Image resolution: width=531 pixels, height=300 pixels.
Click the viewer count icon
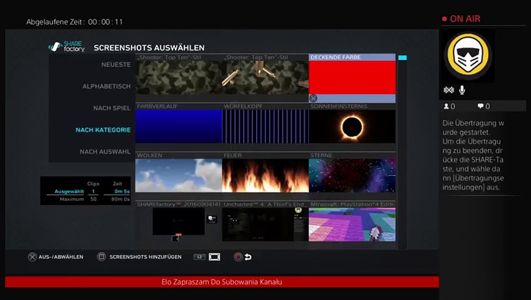pyautogui.click(x=446, y=107)
